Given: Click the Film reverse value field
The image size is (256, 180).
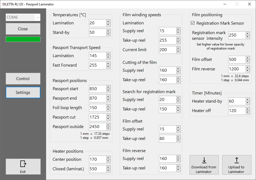Looking at the screenshot, I should (x=235, y=69).
